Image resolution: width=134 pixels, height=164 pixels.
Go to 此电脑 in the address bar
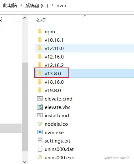[x=10, y=5]
